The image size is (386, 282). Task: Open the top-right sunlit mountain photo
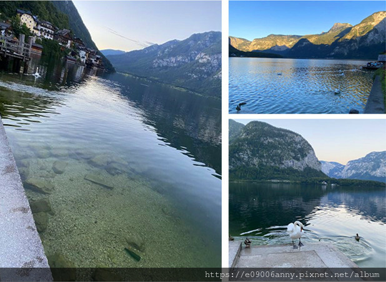(307, 57)
